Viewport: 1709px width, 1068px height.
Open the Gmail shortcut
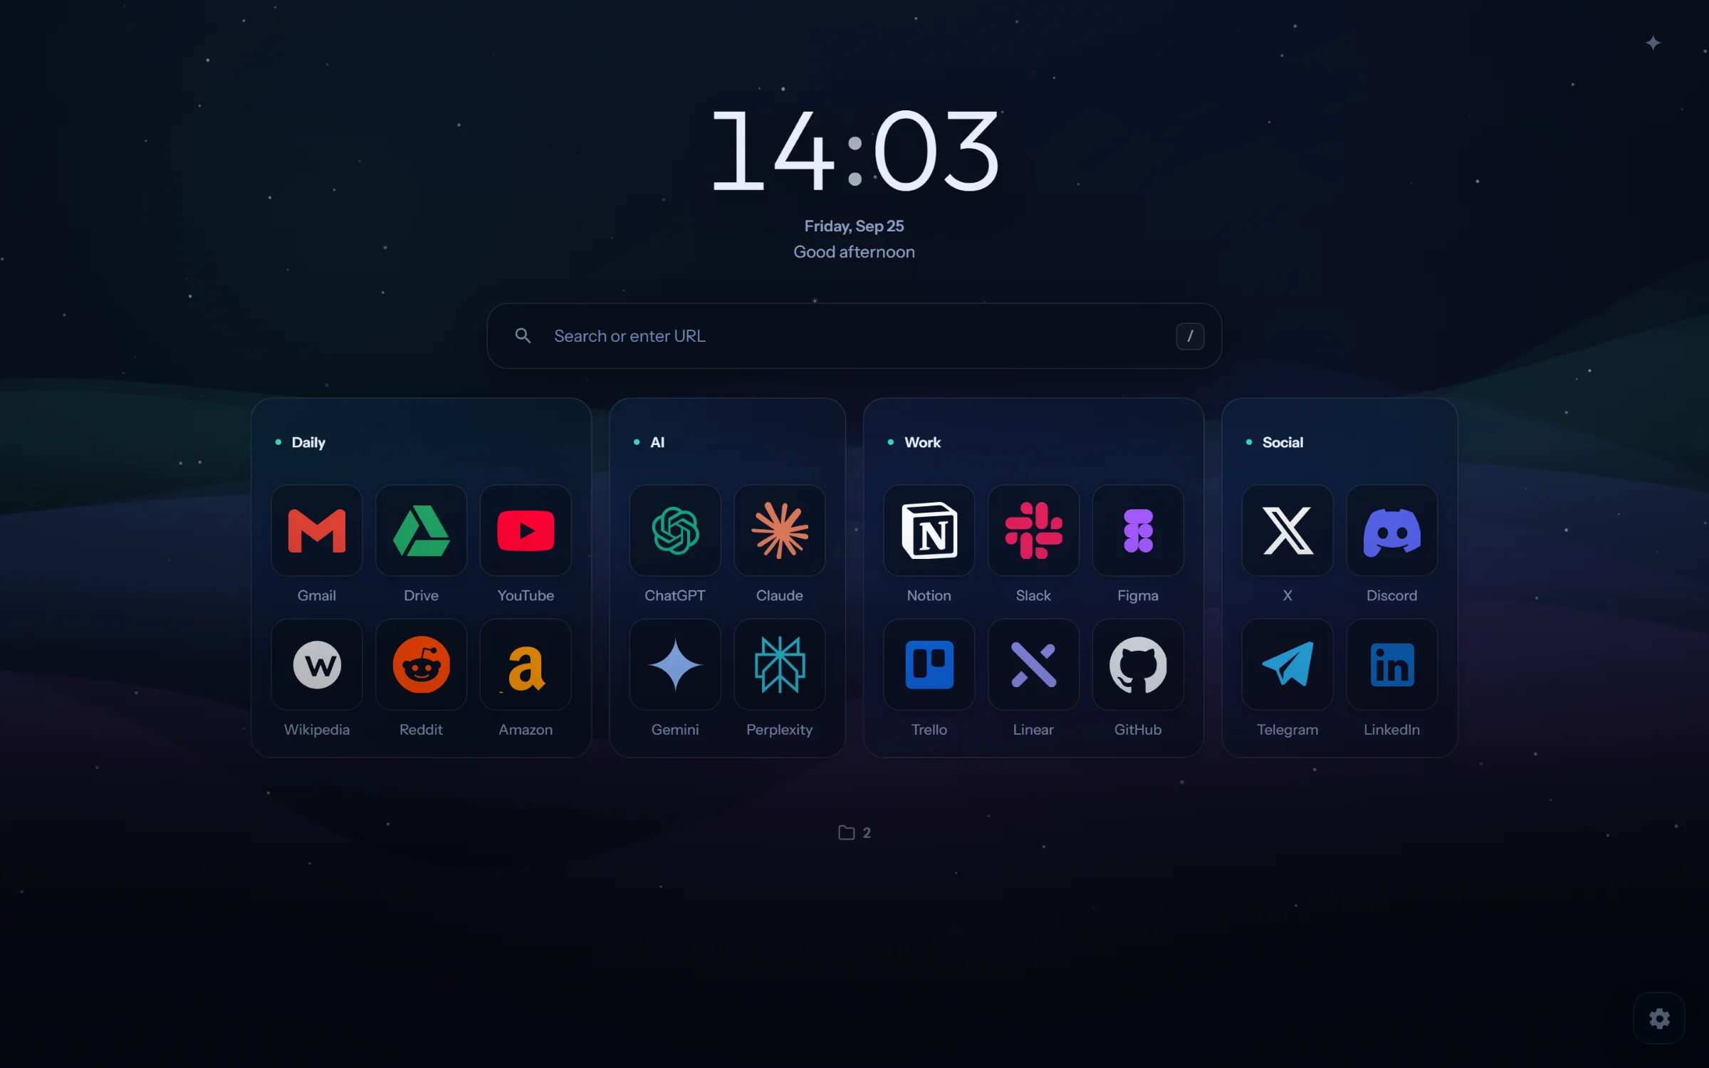pos(317,530)
